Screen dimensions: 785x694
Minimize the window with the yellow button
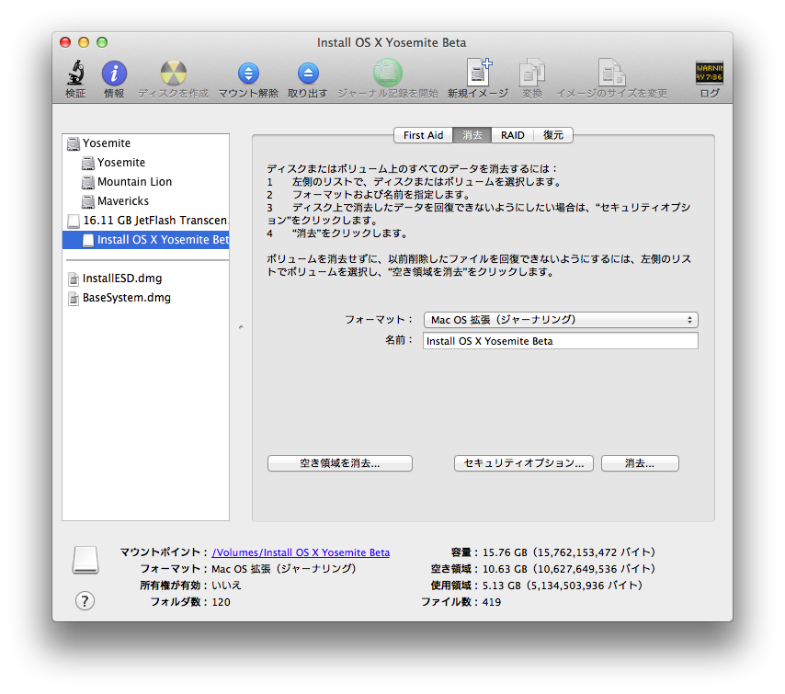click(x=84, y=42)
